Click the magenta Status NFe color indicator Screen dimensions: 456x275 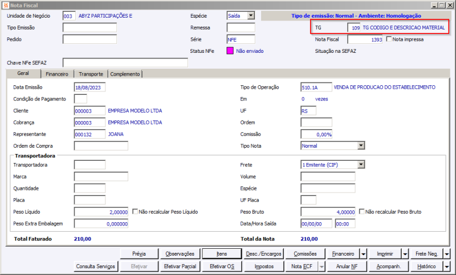pyautogui.click(x=230, y=51)
